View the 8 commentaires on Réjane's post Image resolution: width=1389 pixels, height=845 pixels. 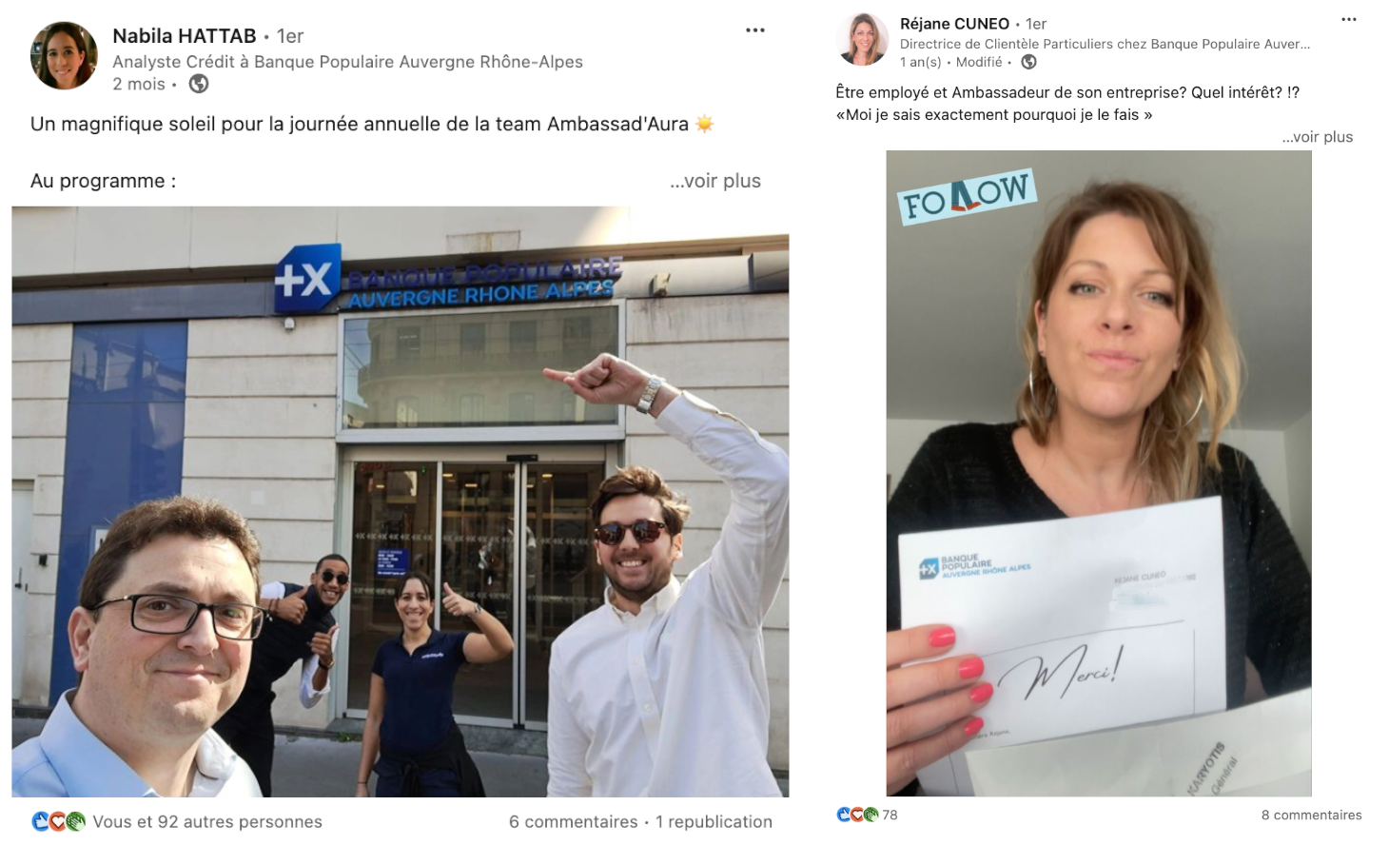1311,815
